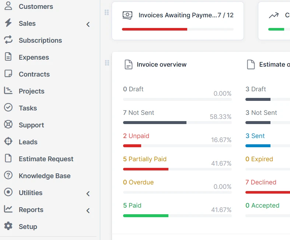Open the Tasks menu item
This screenshot has width=290, height=240.
tap(28, 108)
